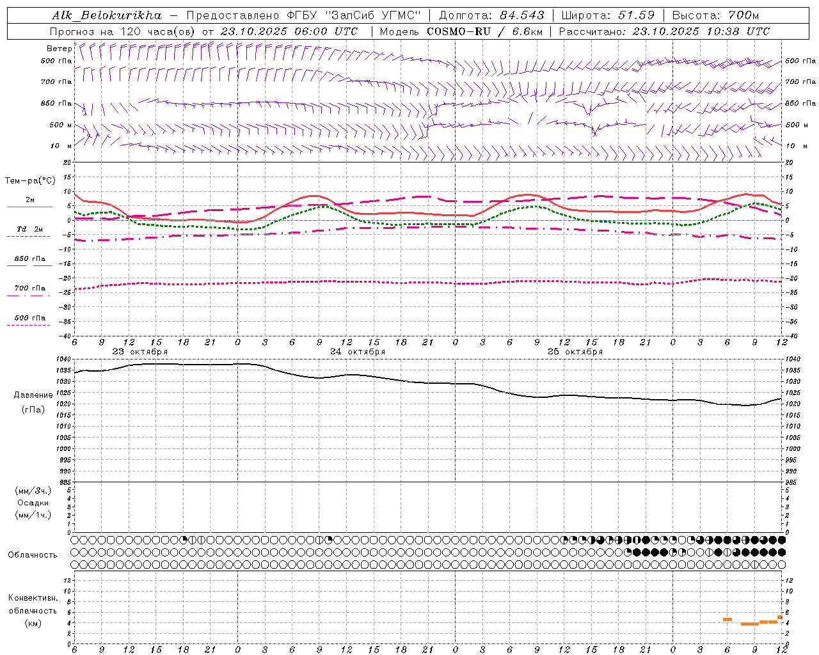This screenshot has height=655, width=819.
Task: Select the 25 октября date marker
Action: pos(575,352)
